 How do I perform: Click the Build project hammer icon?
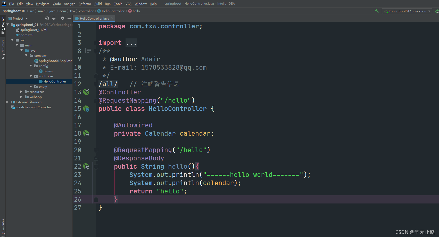tap(377, 11)
